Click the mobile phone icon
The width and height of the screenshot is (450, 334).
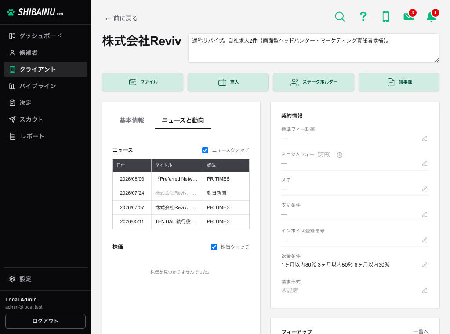(386, 17)
